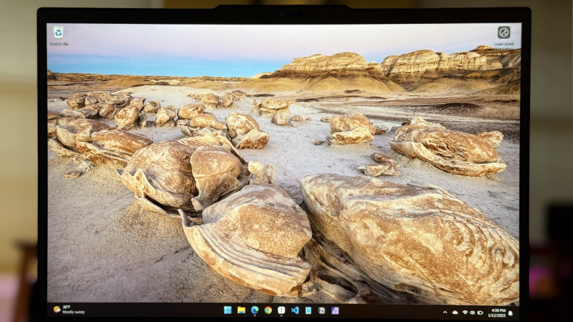Launch Visual Studio Code from the taskbar
This screenshot has height=322, width=573.
tap(295, 310)
